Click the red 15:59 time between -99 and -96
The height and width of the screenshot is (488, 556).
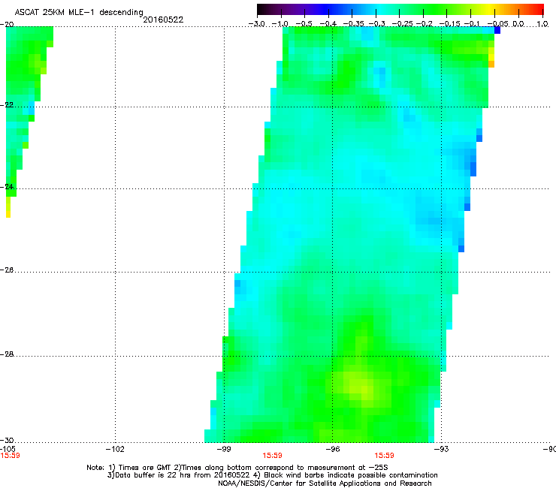[272, 456]
